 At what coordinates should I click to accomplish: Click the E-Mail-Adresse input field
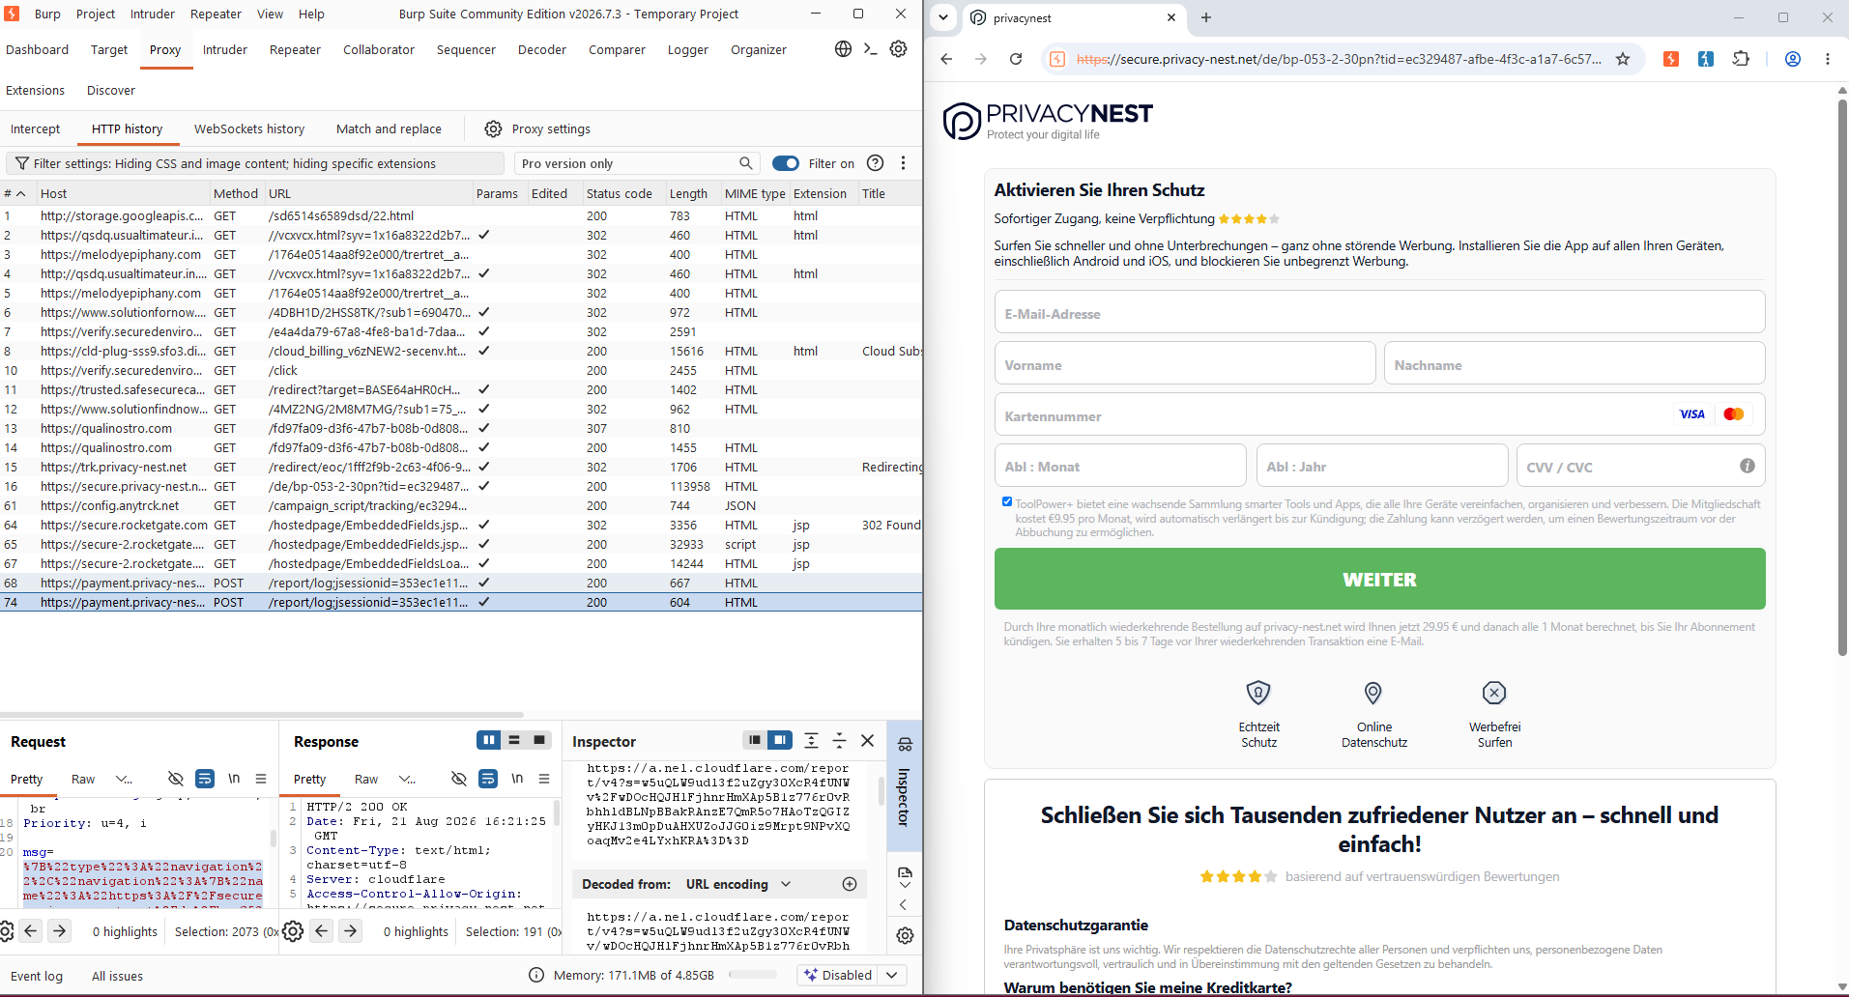click(1379, 313)
